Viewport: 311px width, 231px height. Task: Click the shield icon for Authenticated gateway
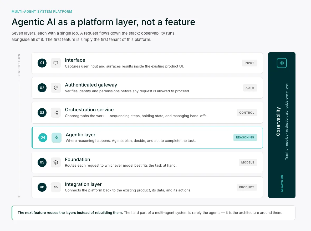[x=56, y=88]
